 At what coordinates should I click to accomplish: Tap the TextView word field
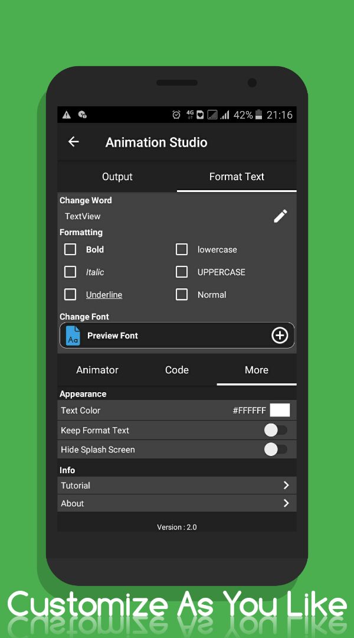[x=83, y=216]
